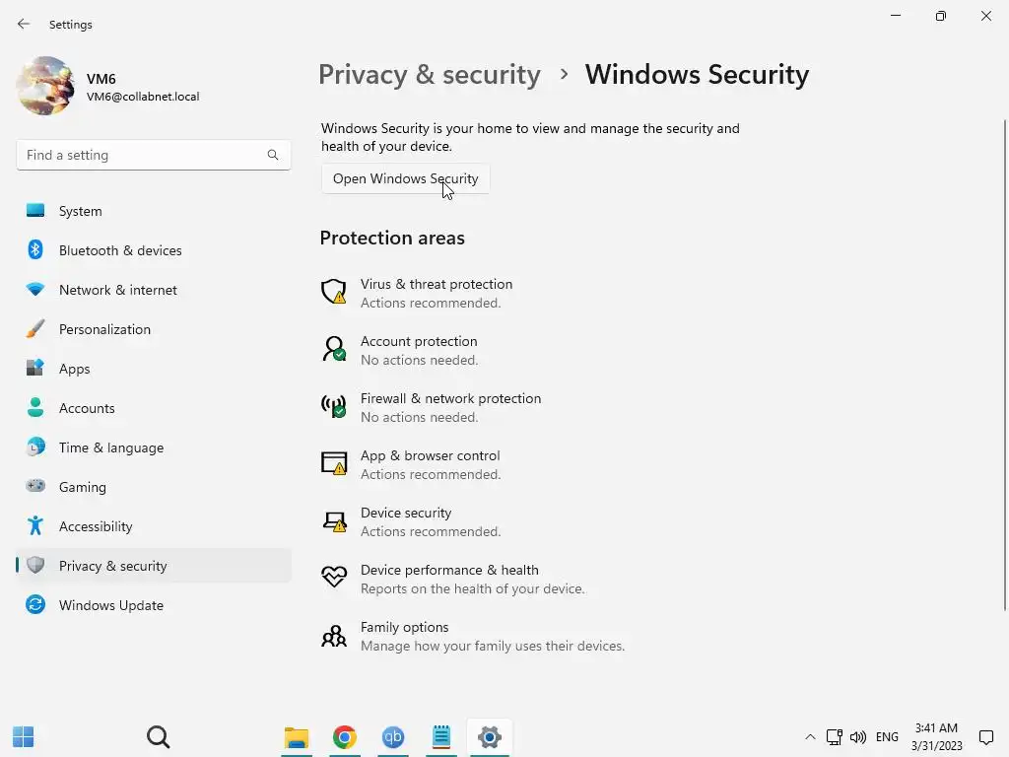Navigate to Personalization settings

104,329
